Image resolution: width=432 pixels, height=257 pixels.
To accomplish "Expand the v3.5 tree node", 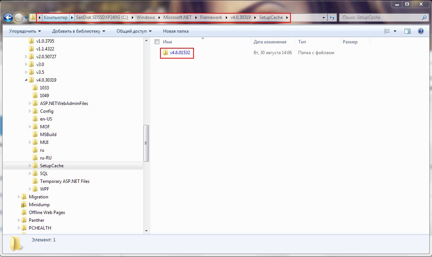I will point(26,72).
